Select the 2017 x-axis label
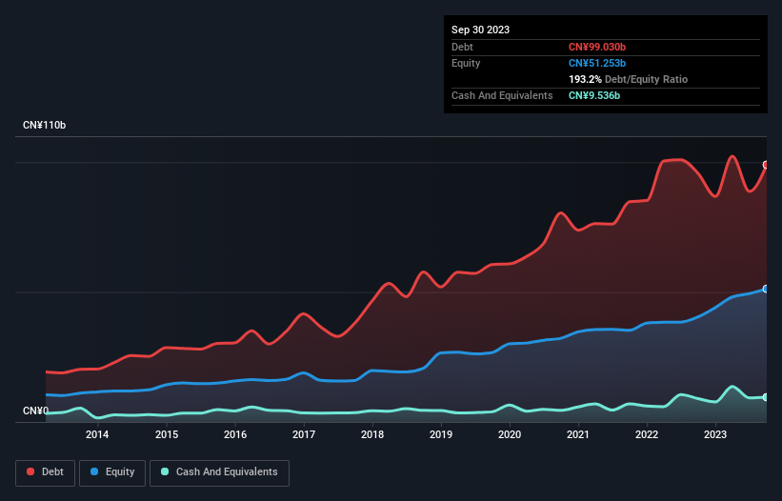The height and width of the screenshot is (501, 782). [x=304, y=434]
